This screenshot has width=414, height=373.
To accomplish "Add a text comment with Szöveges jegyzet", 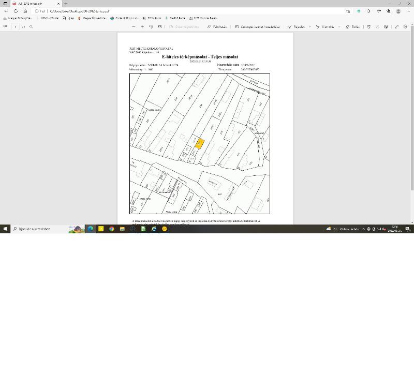I will click(257, 27).
